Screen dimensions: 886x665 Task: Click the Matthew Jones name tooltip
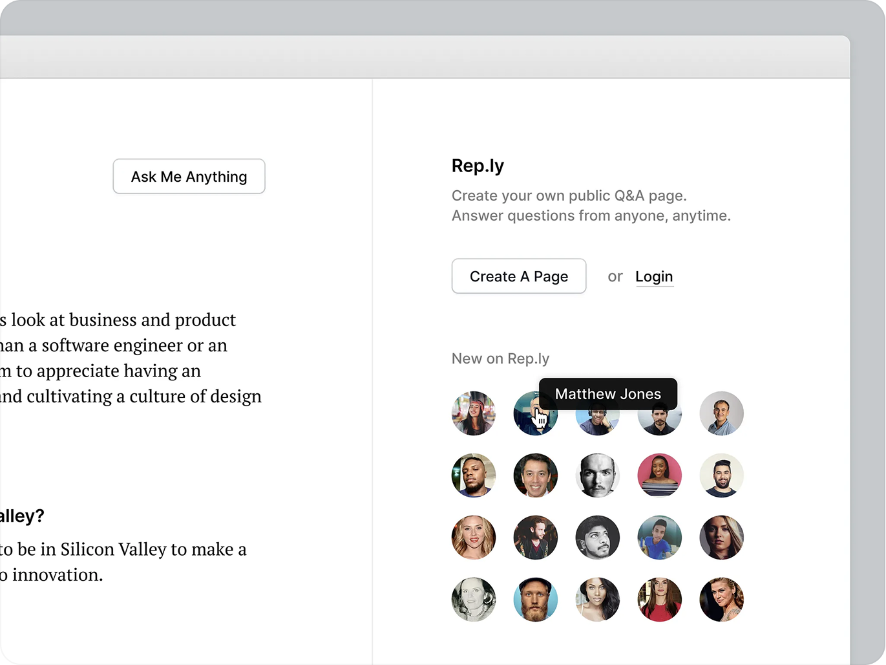[x=607, y=393]
